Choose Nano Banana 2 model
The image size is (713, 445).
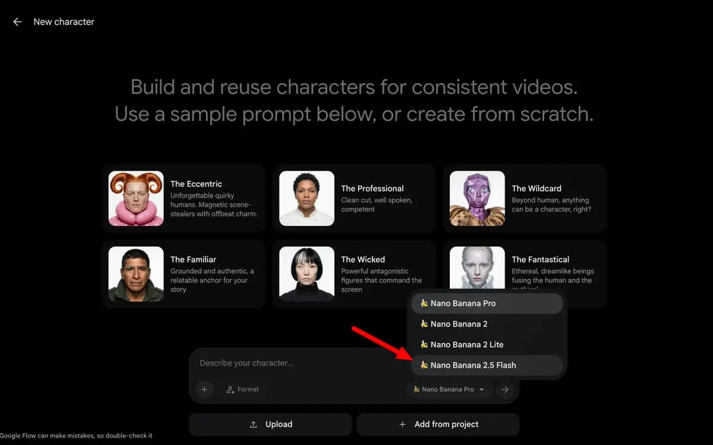click(487, 324)
